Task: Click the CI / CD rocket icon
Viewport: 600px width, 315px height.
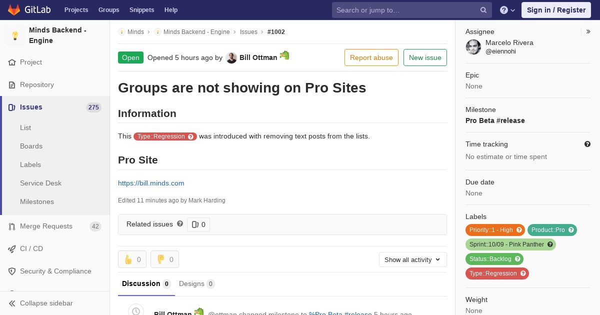Action: click(12, 249)
